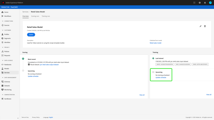This screenshot has height=120, width=214.
Task: Click Update schedule under Scoring
Action: [x=33, y=76]
